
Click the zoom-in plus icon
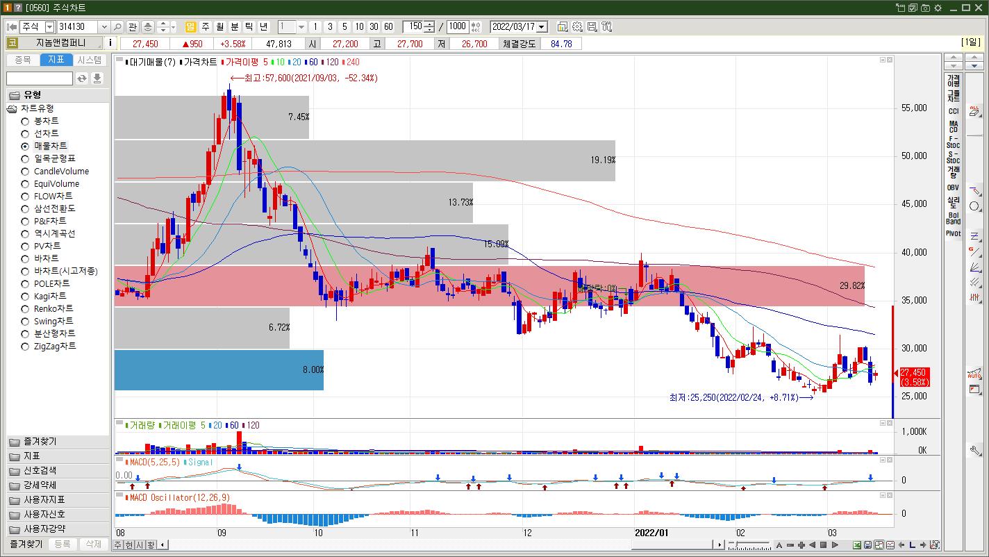coord(801,545)
